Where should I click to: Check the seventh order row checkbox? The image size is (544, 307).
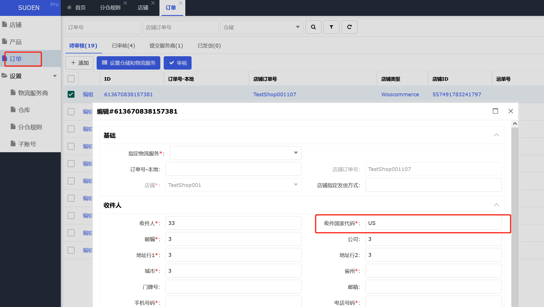(71, 198)
